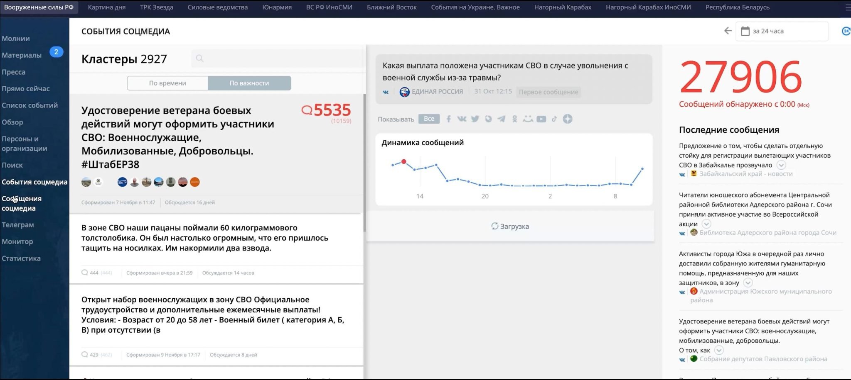Filter messages by the TikTok icon
This screenshot has width=851, height=380.
point(554,119)
